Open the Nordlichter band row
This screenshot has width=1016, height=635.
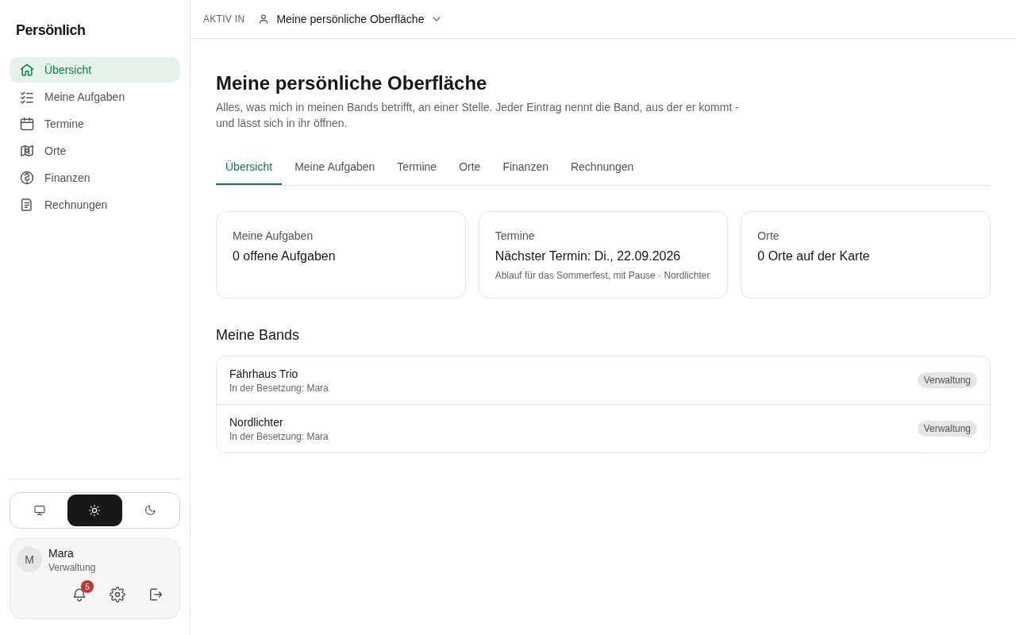pyautogui.click(x=603, y=429)
